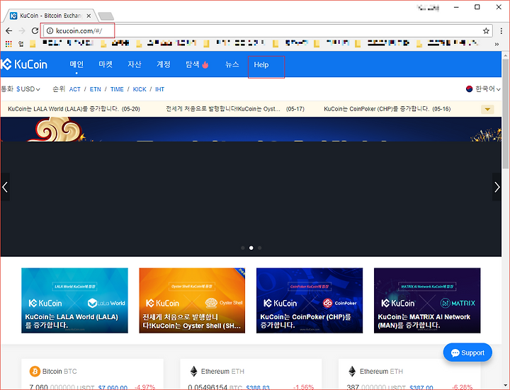Expand the USD currency dropdown
The height and width of the screenshot is (390, 510).
28,89
